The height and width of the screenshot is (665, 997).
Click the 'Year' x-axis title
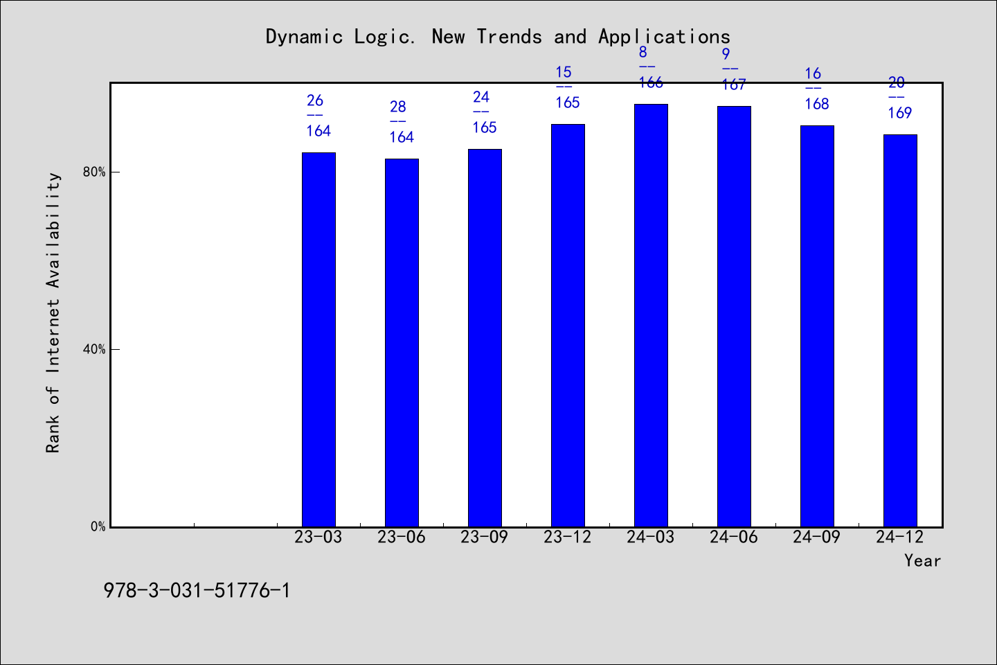tap(923, 560)
